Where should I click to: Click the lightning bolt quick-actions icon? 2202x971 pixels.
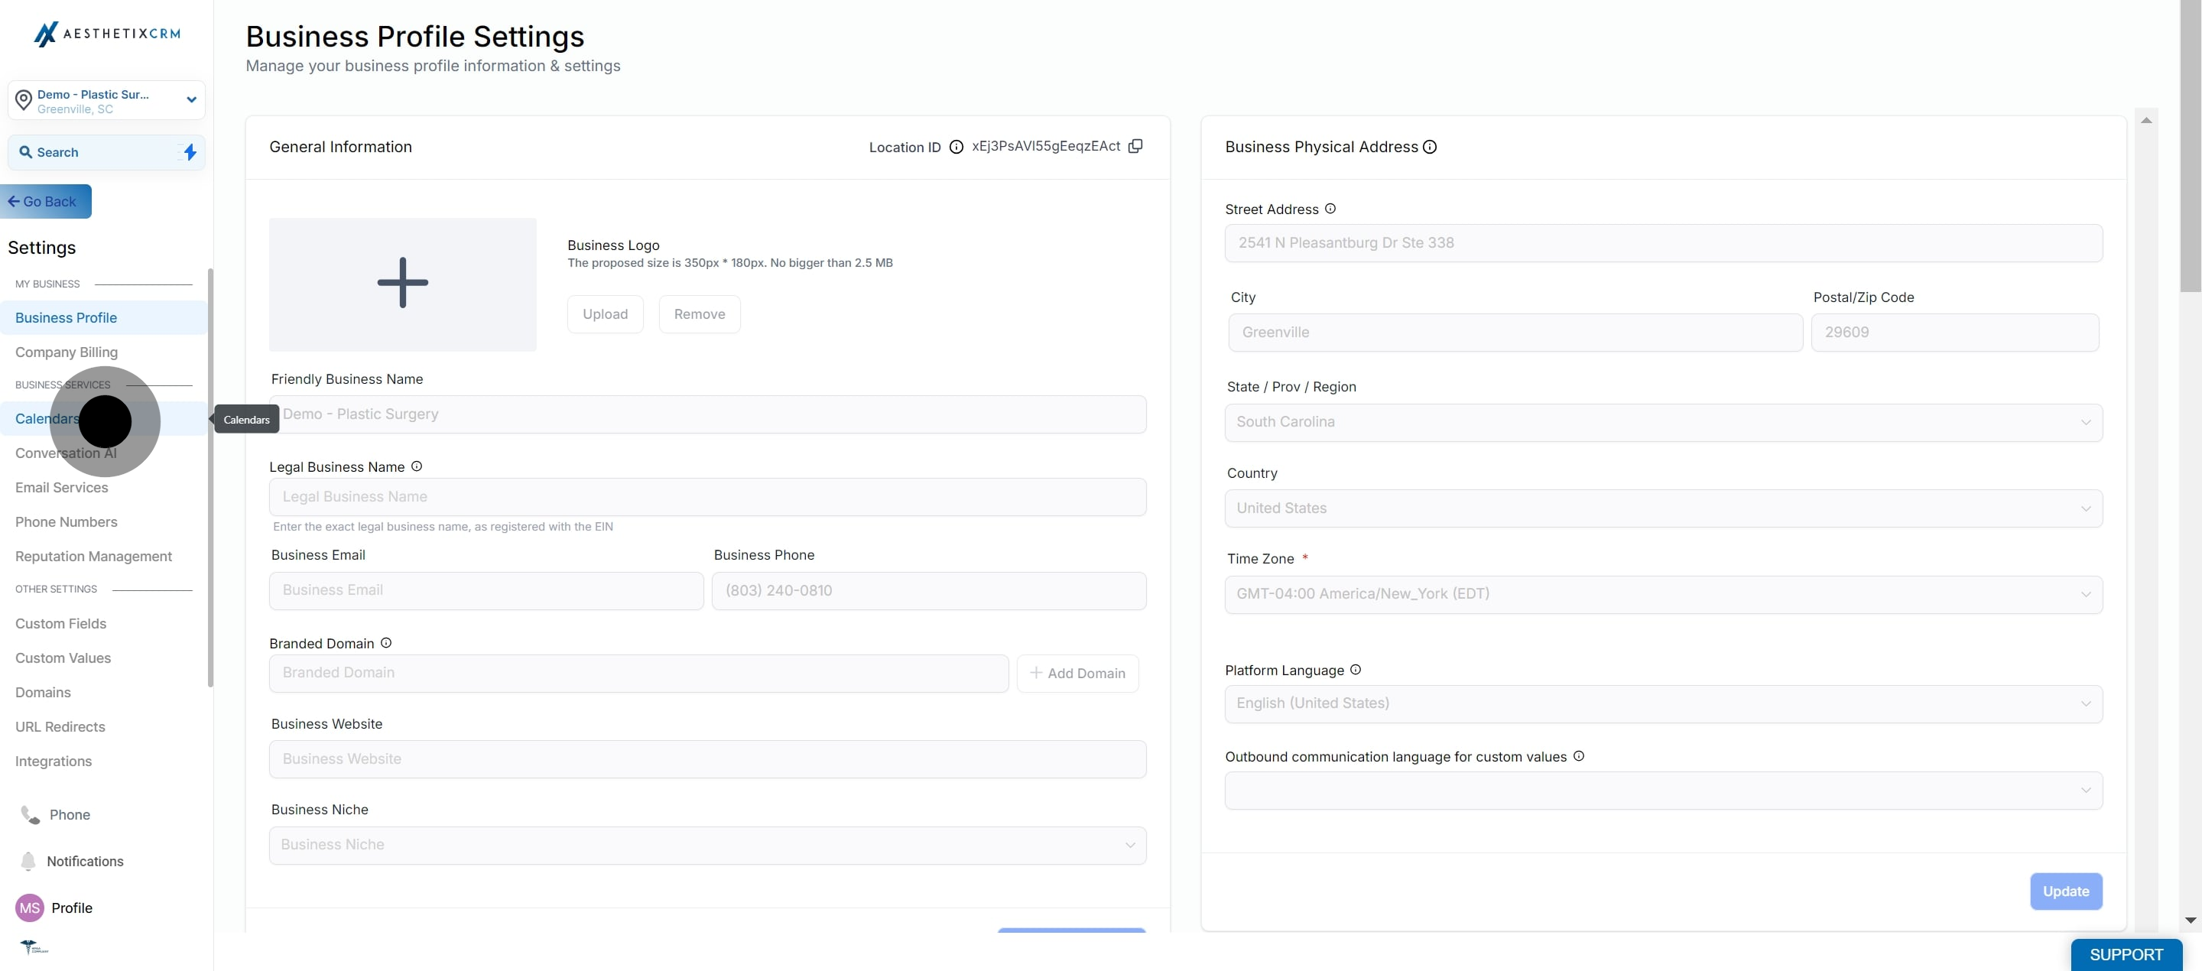click(190, 152)
